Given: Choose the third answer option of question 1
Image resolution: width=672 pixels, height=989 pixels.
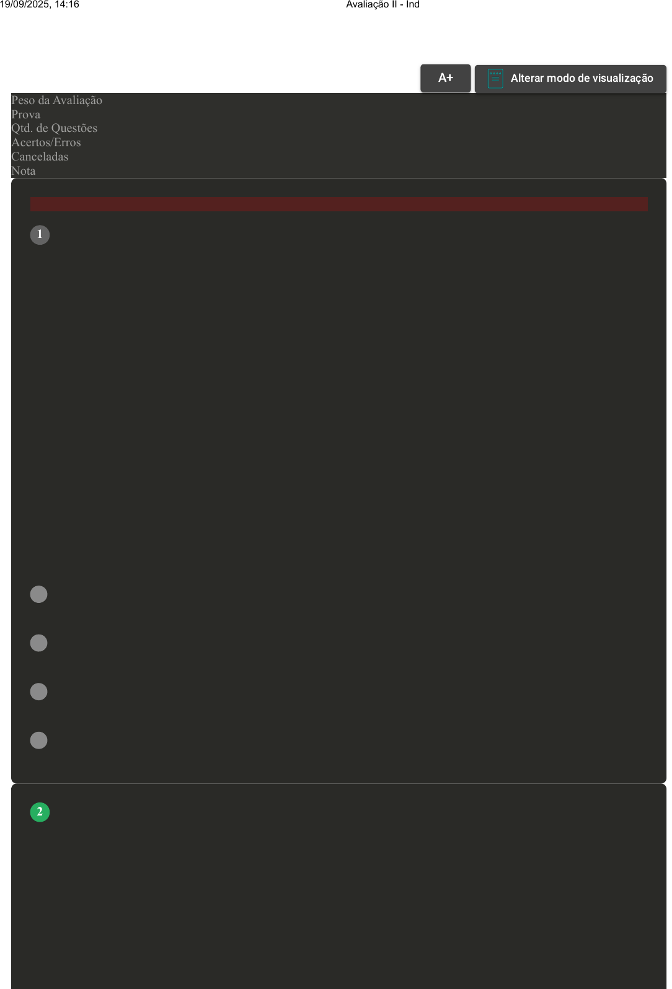Looking at the screenshot, I should point(39,692).
